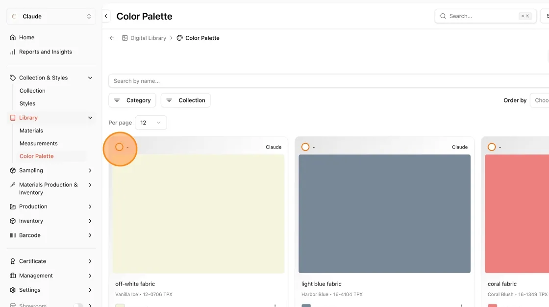Click the Settings gear icon
549x307 pixels.
click(13, 290)
